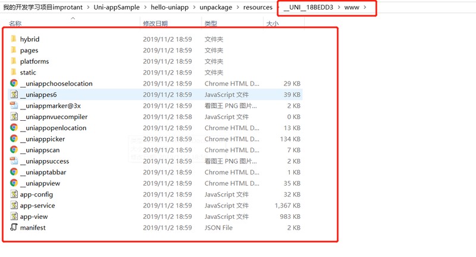Expand chevron after 我的开发学习项目improtant

(x=88, y=7)
